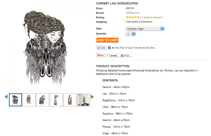This screenshot has width=211, height=136.
Task: Open the 1 product review link
Action: (151, 17)
